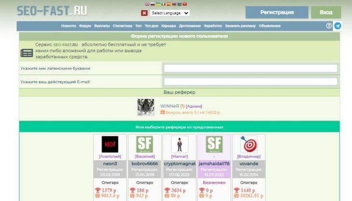Click the trophy icon beside 186 р
Image resolution: width=352 pixels, height=201 pixels.
[x=133, y=190]
